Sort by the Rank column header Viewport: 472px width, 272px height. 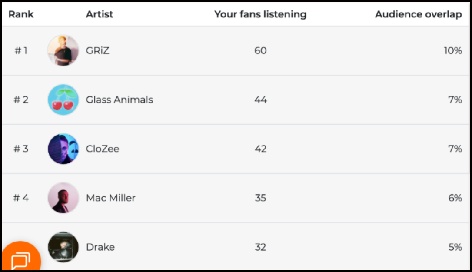[x=21, y=14]
